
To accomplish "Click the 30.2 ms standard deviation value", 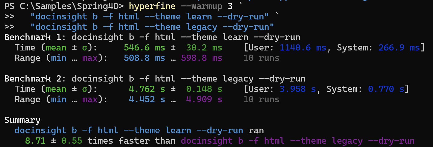I will 204,48.
